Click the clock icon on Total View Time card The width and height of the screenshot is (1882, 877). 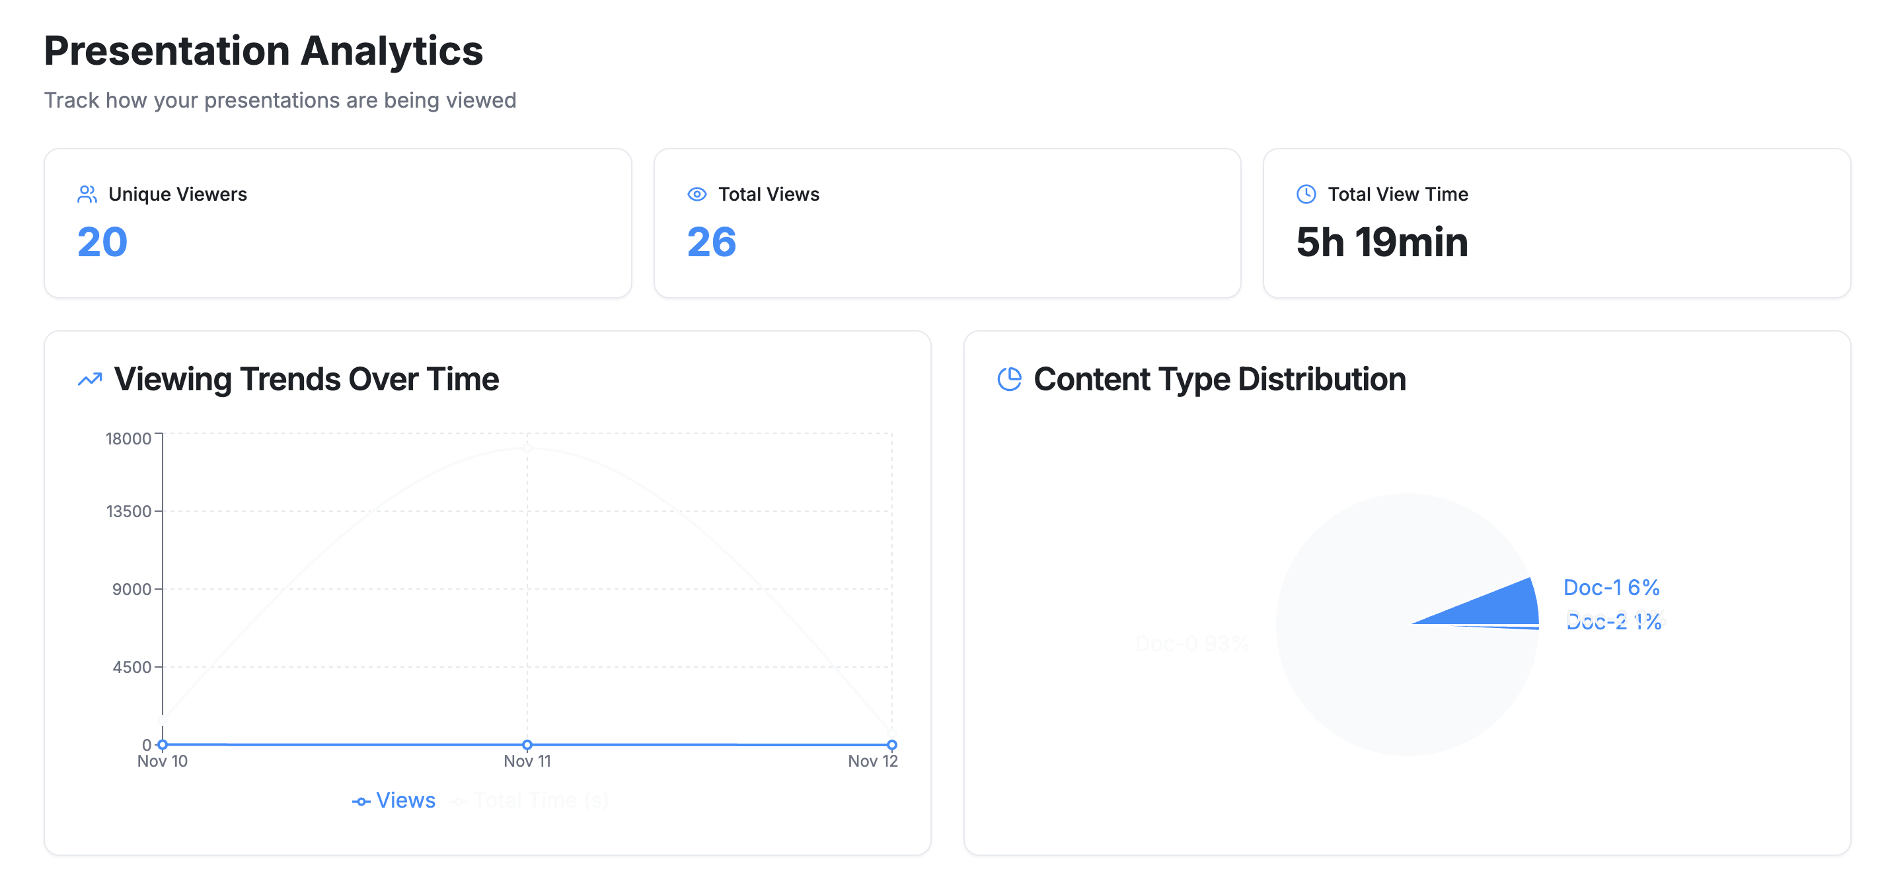1305,193
